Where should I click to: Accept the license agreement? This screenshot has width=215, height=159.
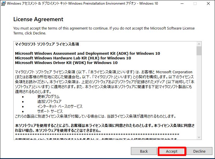click(172, 151)
